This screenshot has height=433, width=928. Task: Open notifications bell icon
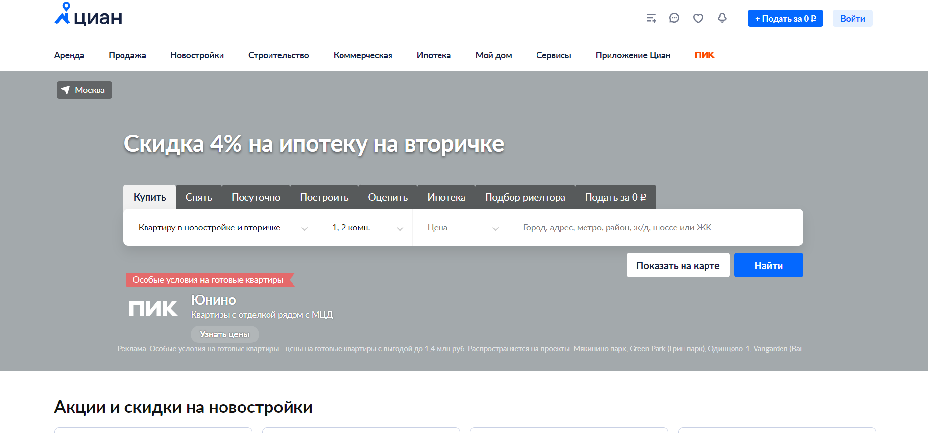pos(722,18)
